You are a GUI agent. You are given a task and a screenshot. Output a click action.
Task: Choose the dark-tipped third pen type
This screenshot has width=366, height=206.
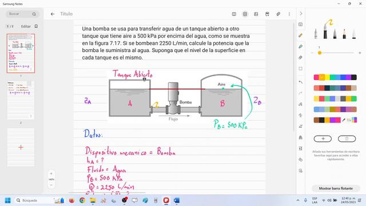point(335,33)
